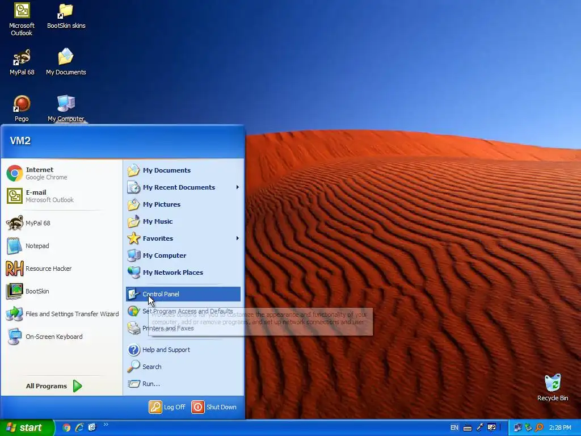Open Microsoft Outlook desktop icon
Viewport: 581px width, 436px height.
pyautogui.click(x=22, y=19)
